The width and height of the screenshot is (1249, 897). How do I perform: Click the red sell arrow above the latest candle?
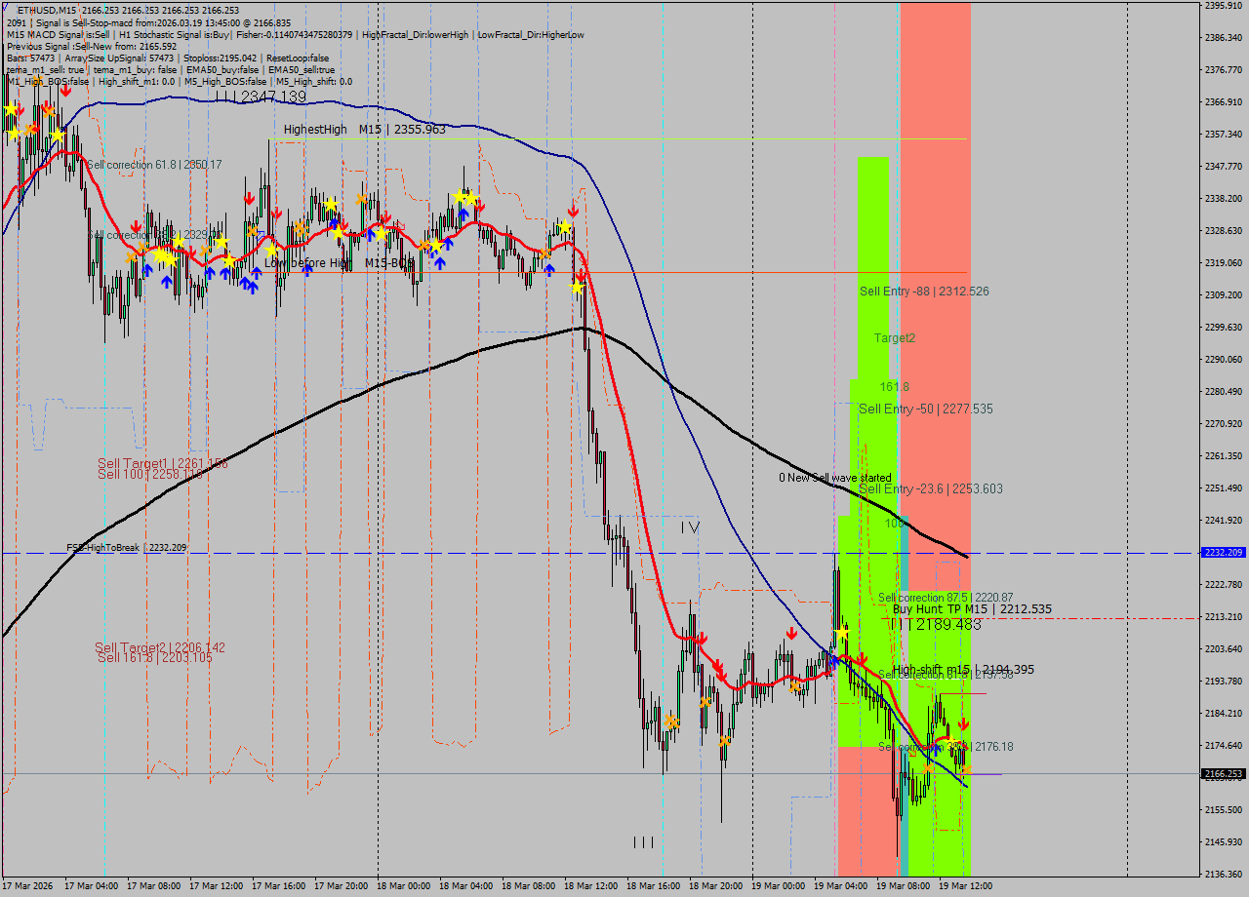[963, 723]
